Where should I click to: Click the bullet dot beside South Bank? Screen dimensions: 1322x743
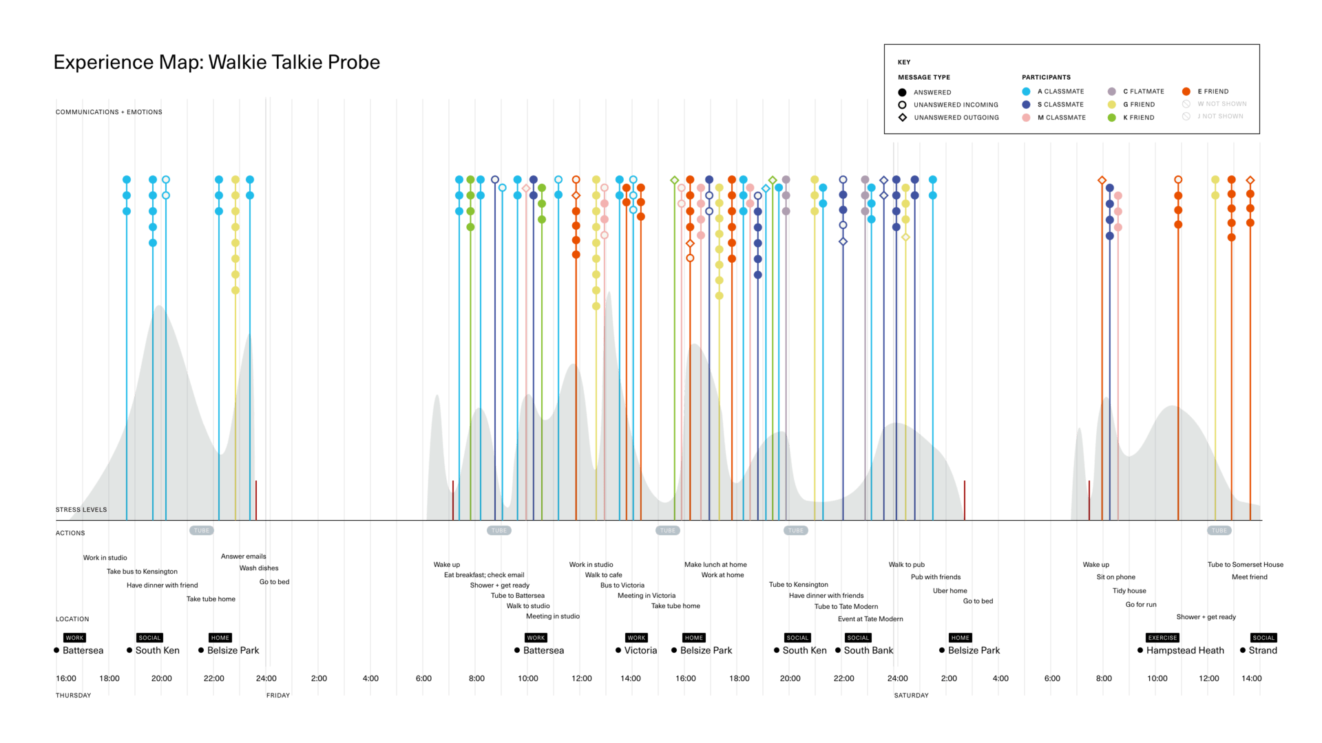838,650
